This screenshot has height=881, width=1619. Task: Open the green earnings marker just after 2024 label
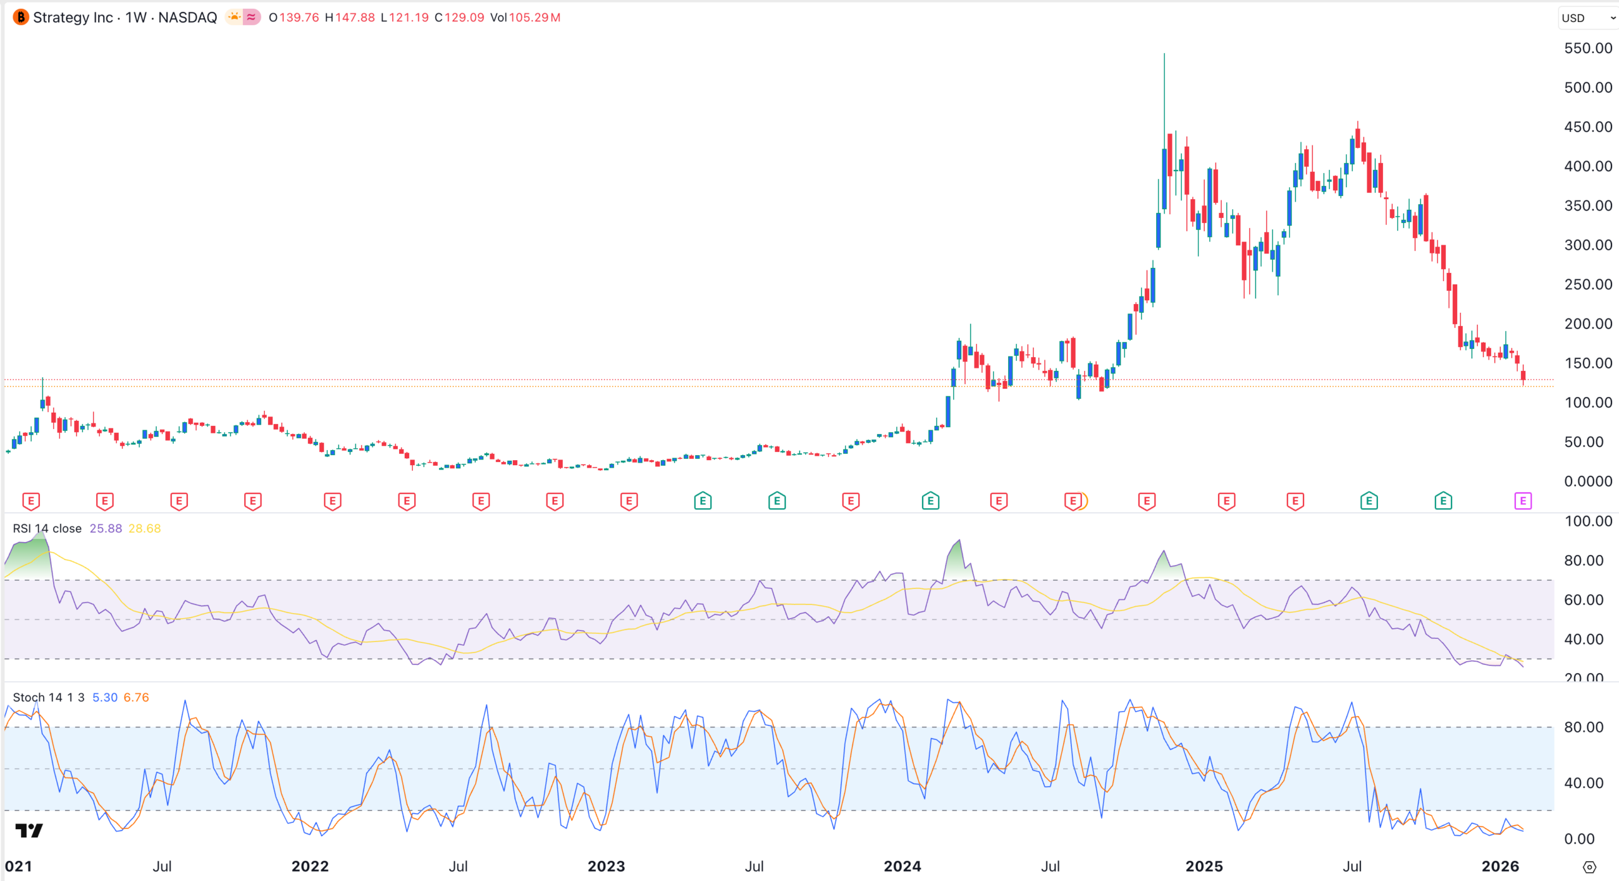point(930,501)
